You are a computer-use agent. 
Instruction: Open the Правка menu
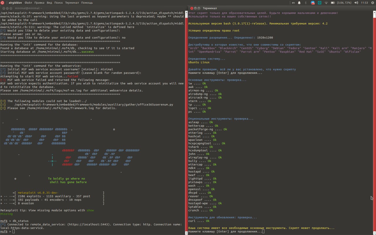tap(39, 3)
